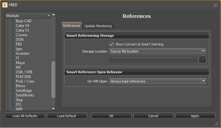
Task: Select NX in the module tree
Action: 18,67
